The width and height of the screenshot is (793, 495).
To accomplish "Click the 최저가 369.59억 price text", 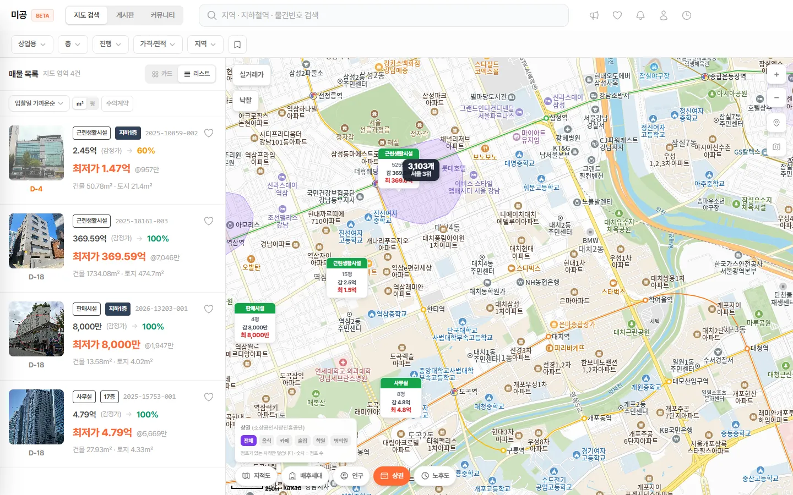I will 110,256.
